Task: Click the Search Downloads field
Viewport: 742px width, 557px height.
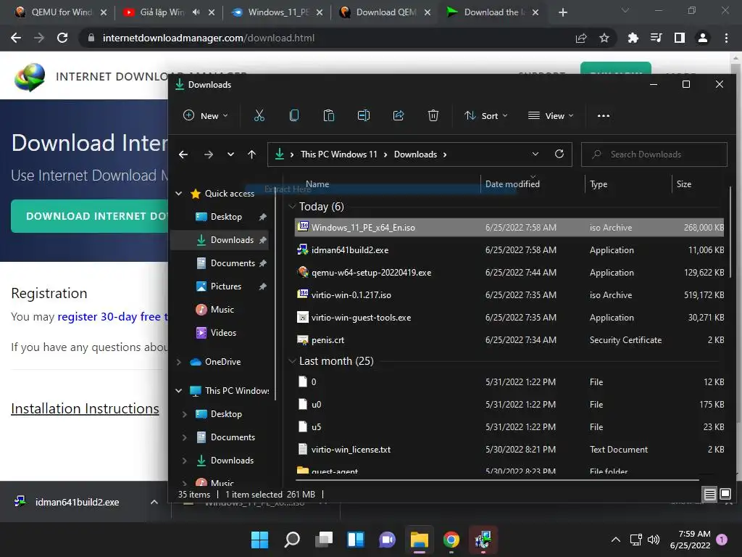Action: pyautogui.click(x=654, y=154)
